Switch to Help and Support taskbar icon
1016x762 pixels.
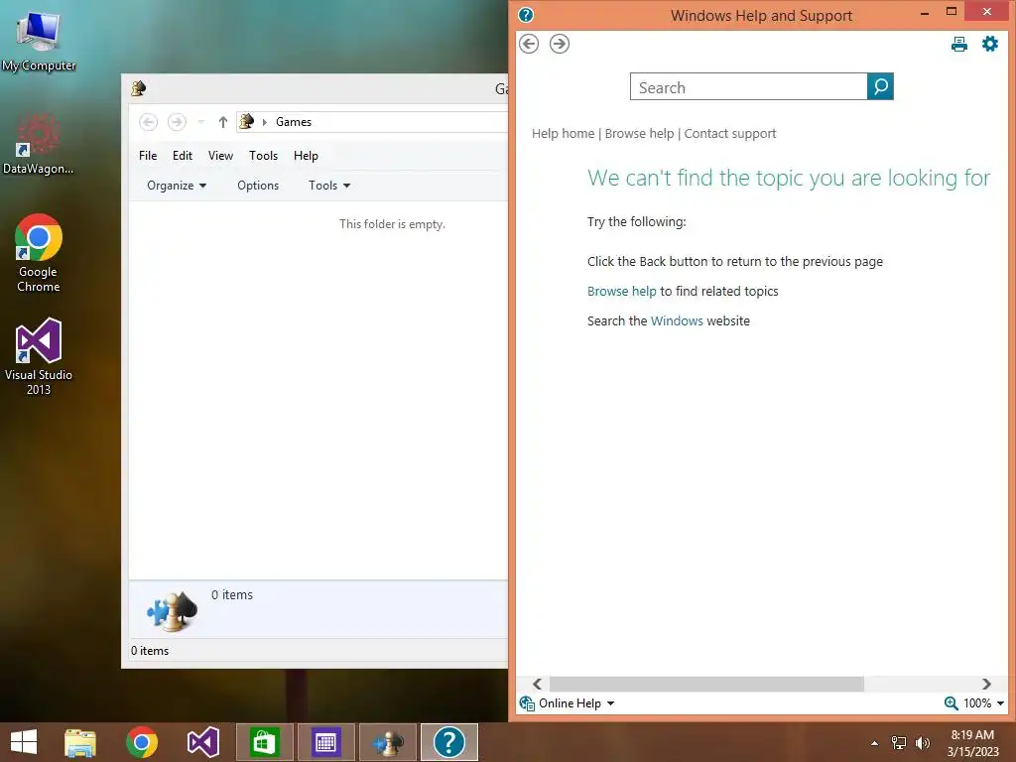449,742
